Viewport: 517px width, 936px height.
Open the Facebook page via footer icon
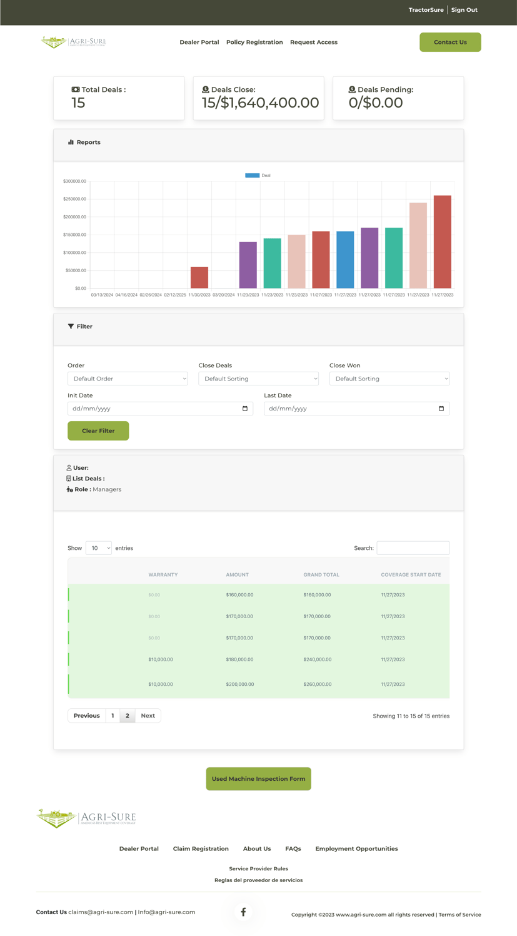pos(243,912)
